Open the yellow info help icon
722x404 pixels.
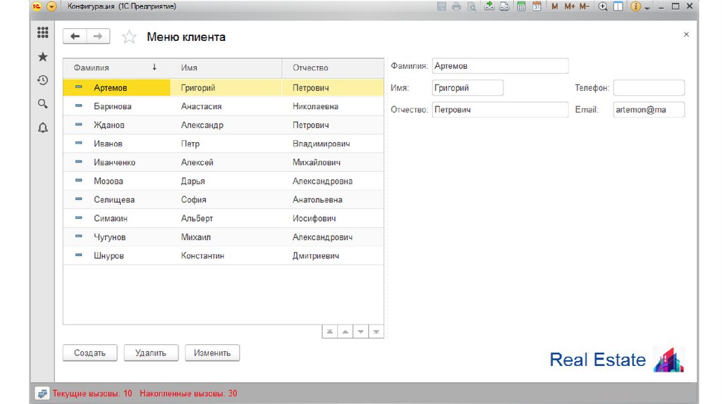(636, 6)
